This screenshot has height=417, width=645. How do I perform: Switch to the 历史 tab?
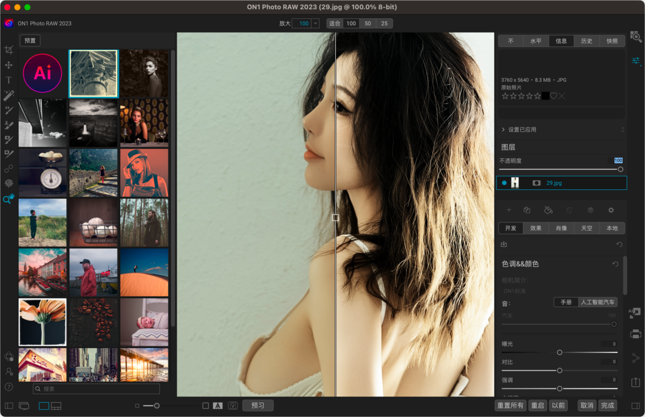click(586, 41)
